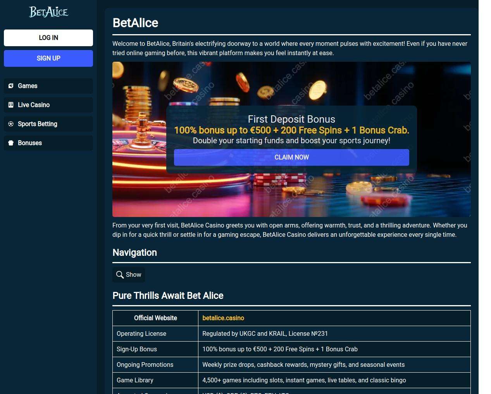Hit CLAIM NOW on the deposit bonus banner
The height and width of the screenshot is (394, 491).
pos(291,157)
